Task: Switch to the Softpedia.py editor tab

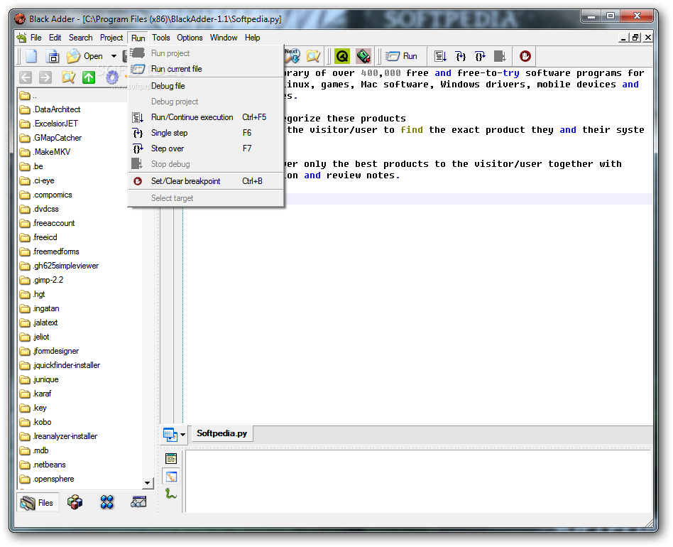Action: click(222, 433)
